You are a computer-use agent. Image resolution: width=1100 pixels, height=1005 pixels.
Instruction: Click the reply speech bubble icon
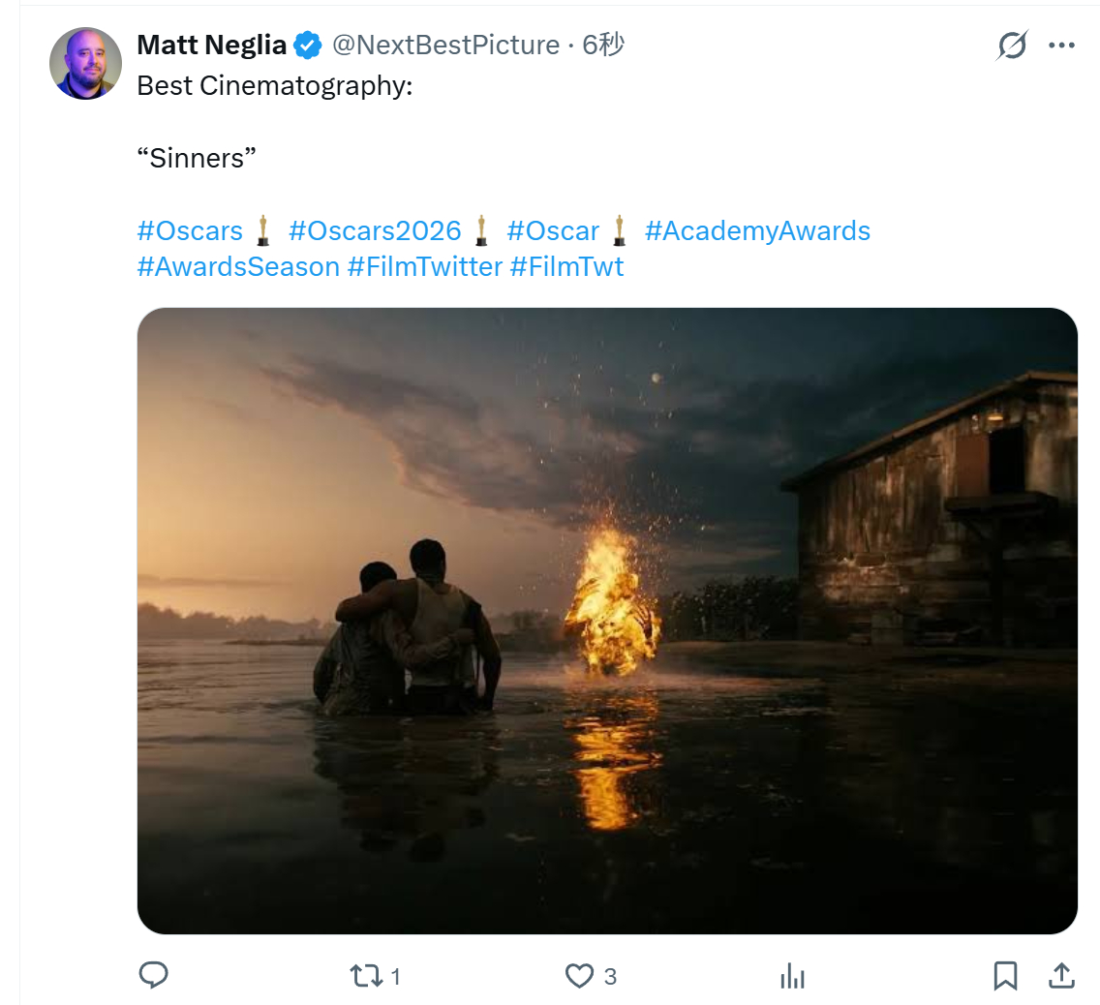(x=154, y=975)
